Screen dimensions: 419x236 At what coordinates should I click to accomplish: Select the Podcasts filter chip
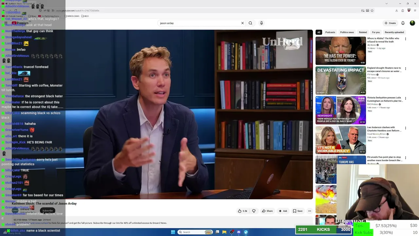point(330,32)
